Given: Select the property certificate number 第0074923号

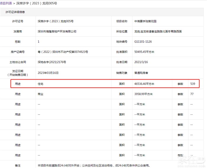Looking at the screenshot, I should click(x=63, y=52).
